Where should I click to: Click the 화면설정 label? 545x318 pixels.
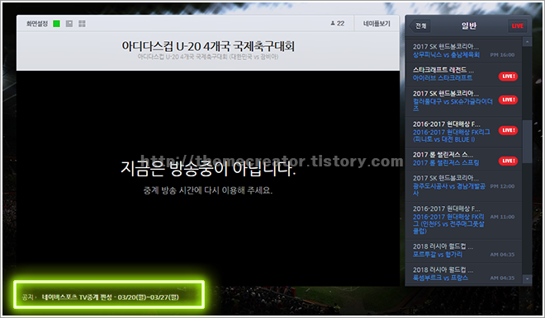pyautogui.click(x=37, y=24)
